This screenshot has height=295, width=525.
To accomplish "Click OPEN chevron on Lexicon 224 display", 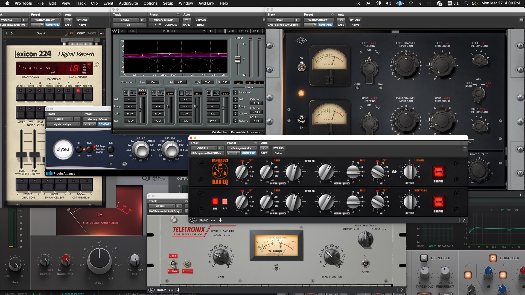I will pyautogui.click(x=97, y=64).
